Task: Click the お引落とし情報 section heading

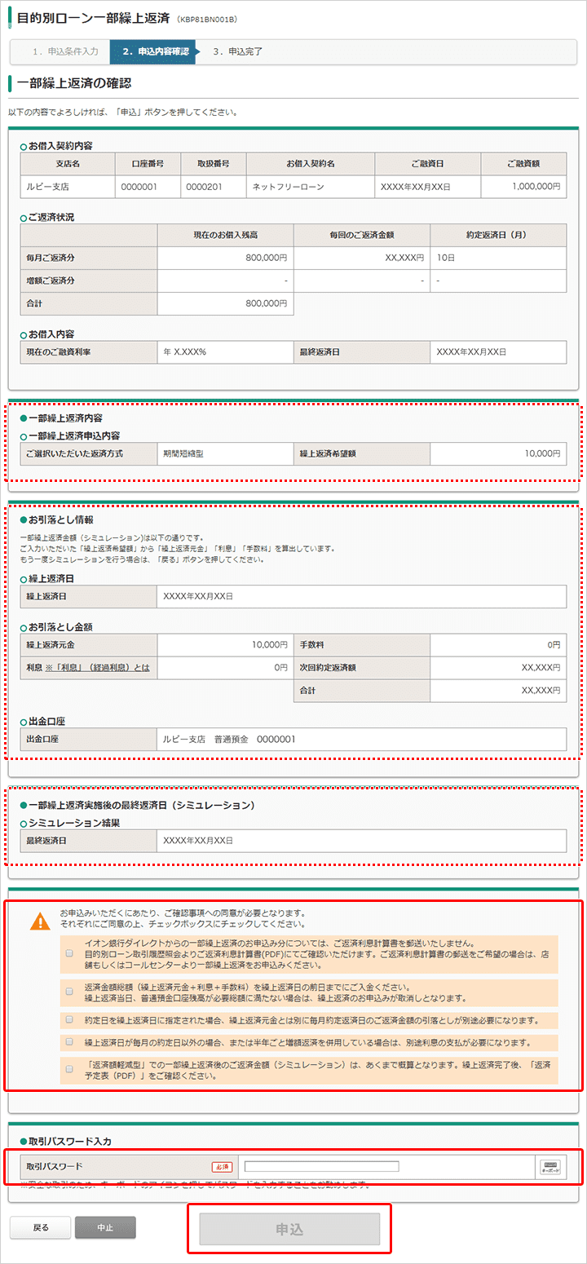Action: tap(60, 519)
